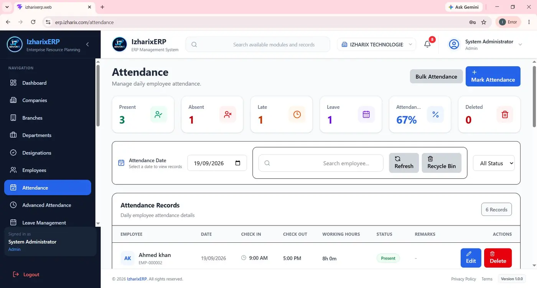Edit Ahmed khan's attendance record
The image size is (537, 288).
(471, 258)
